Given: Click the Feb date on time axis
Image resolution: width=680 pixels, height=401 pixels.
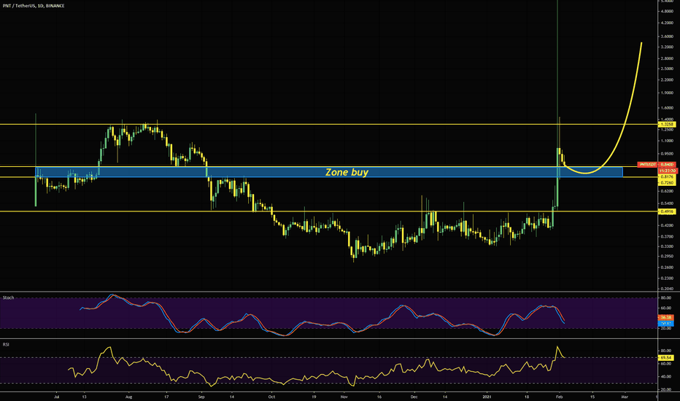Looking at the screenshot, I should pyautogui.click(x=559, y=397).
